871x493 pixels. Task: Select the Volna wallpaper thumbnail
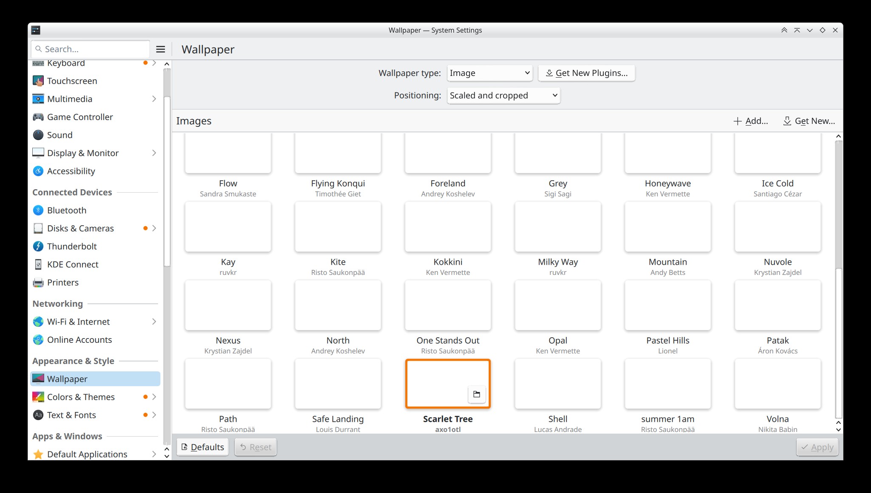click(x=778, y=384)
